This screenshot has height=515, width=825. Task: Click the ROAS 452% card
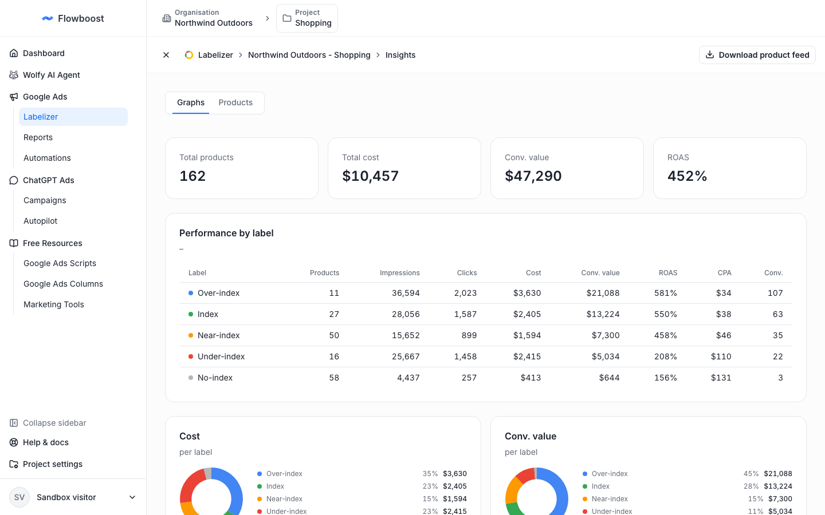tap(730, 168)
